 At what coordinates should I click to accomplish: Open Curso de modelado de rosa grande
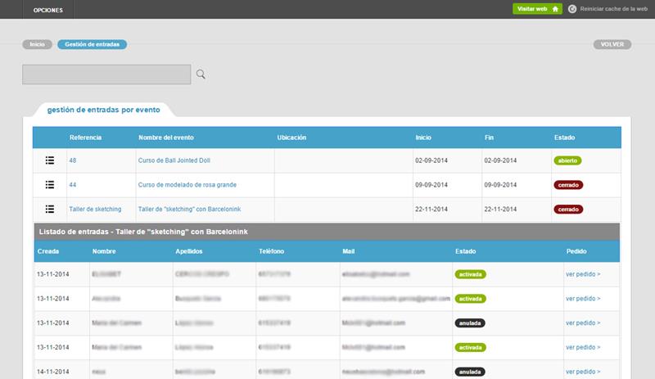click(x=187, y=185)
